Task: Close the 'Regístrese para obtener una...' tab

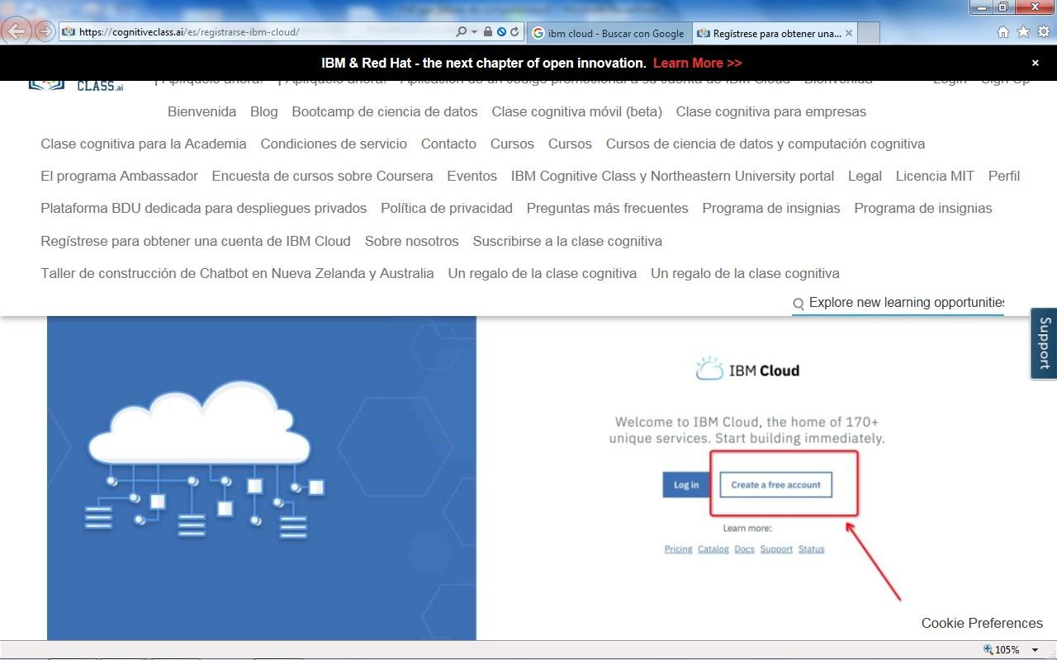Action: [849, 33]
